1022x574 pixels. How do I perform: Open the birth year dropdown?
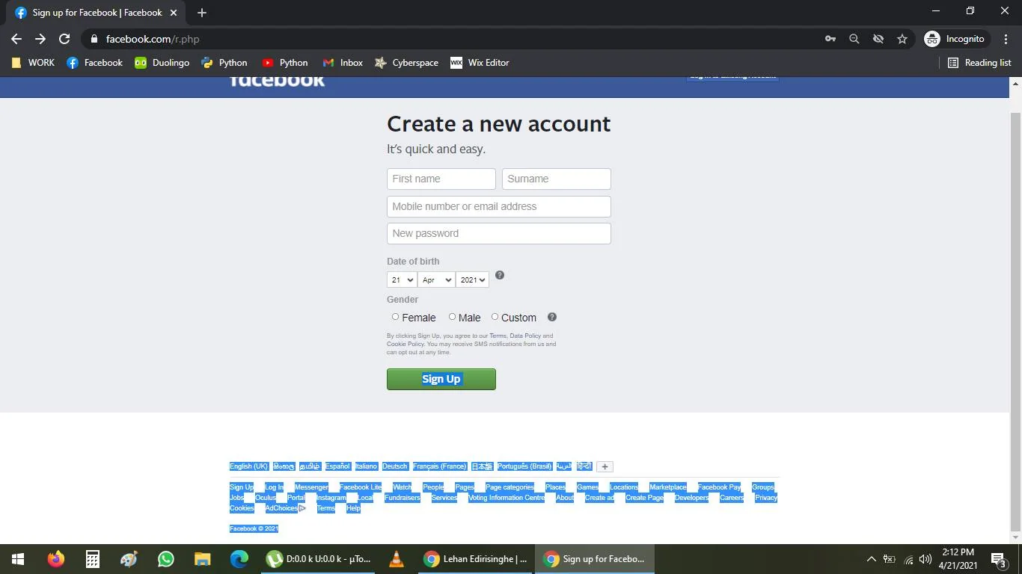point(472,280)
